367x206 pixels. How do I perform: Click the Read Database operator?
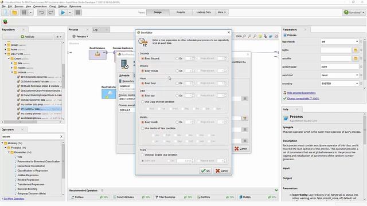(x=97, y=54)
